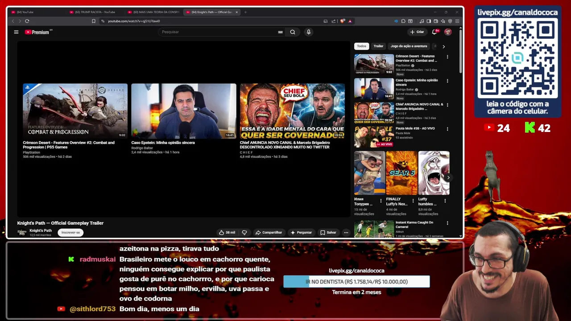
Task: Click Salvar save button
Action: point(328,232)
